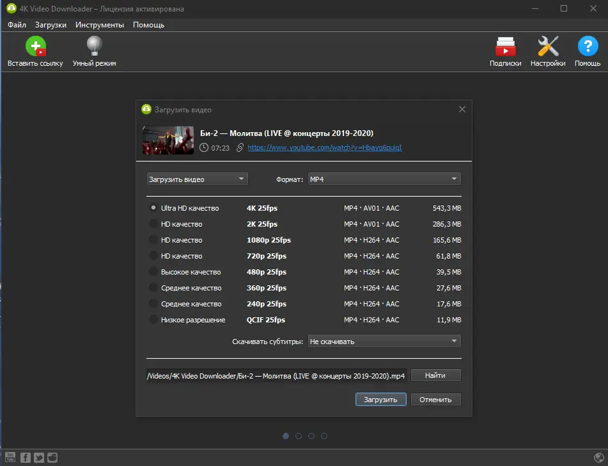Click the 165,6 MB file size
608x466 pixels.
(x=447, y=240)
